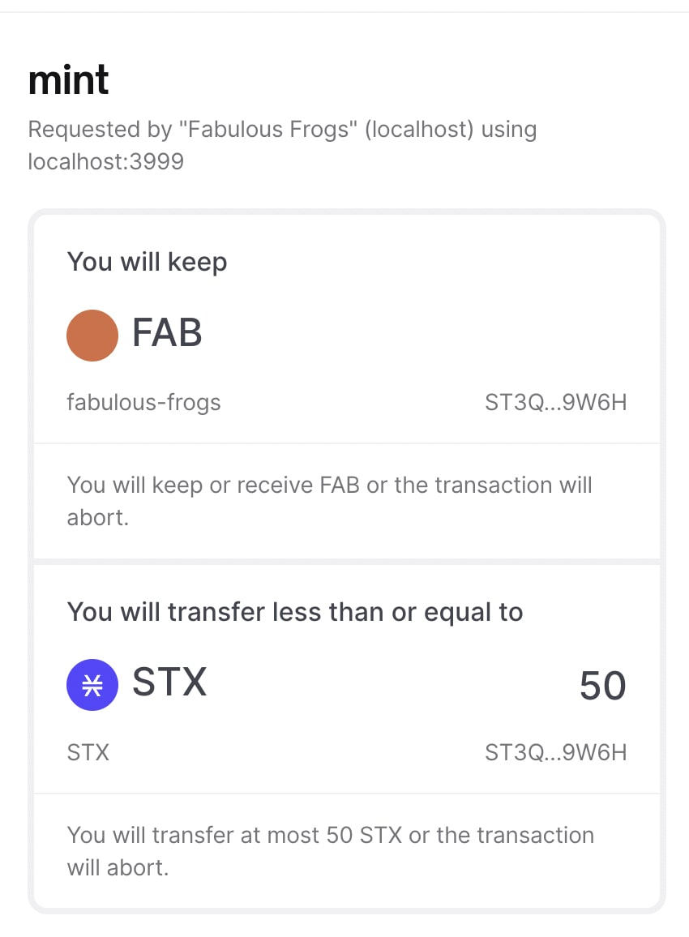The width and height of the screenshot is (689, 937).
Task: Click the localhost:3999 network text
Action: [105, 161]
